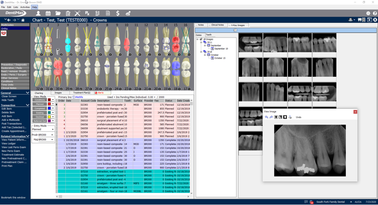Select the first X-ray thumbnail
The height and width of the screenshot is (205, 378).
[250, 43]
